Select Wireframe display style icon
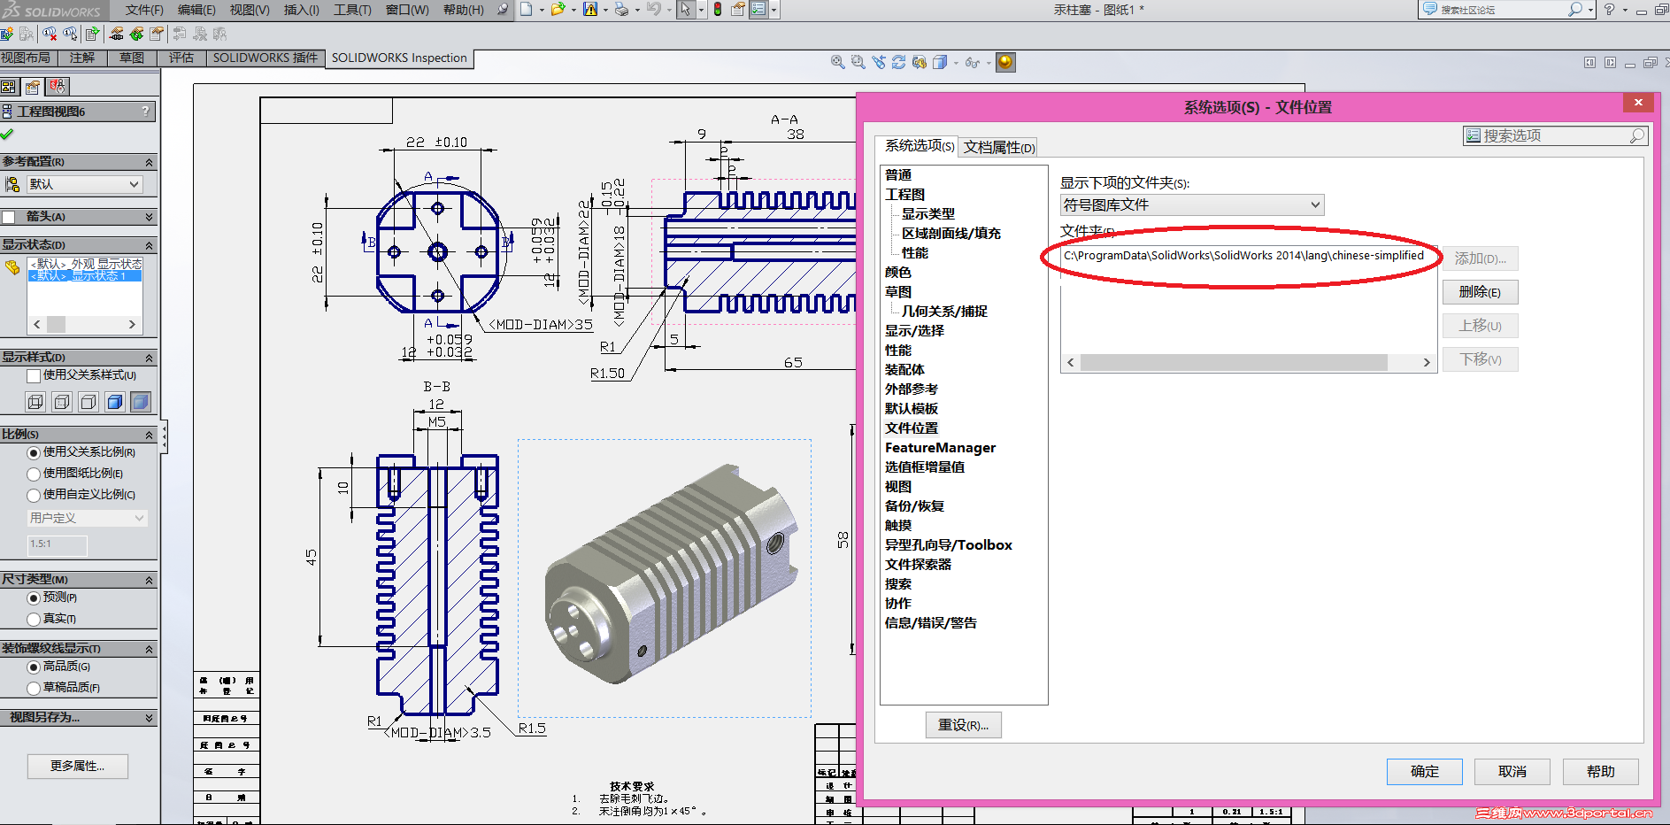The image size is (1670, 825). click(35, 402)
